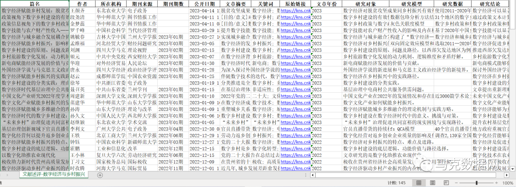Viewport: 516px width, 187px height.
Task: Switch to Normal view in status bar
Action: pyautogui.click(x=419, y=182)
